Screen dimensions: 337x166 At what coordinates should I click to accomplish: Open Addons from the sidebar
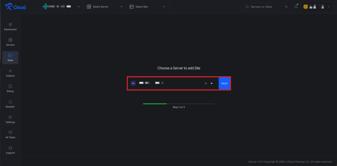click(10, 71)
